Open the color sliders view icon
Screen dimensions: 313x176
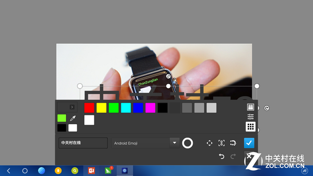[250, 116]
